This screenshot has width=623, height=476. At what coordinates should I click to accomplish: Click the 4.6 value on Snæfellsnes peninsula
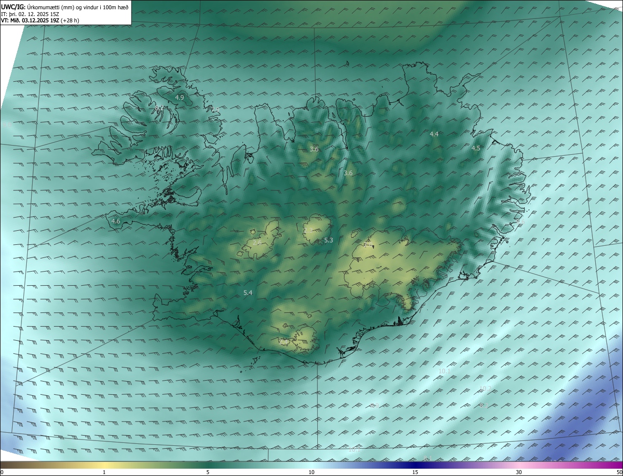point(116,221)
